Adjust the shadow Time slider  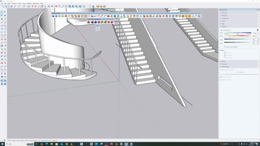(238, 33)
